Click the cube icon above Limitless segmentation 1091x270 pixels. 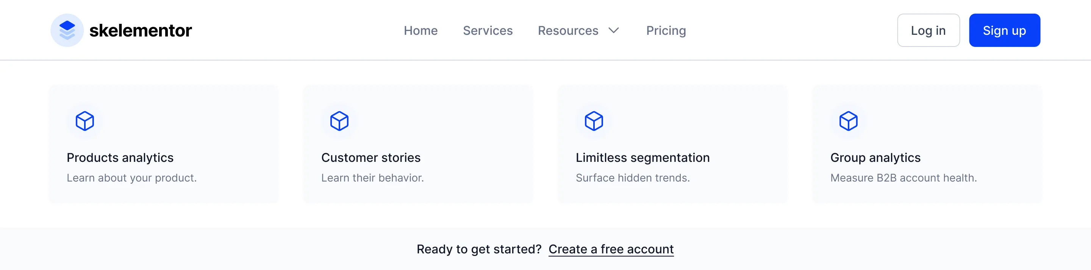point(594,121)
